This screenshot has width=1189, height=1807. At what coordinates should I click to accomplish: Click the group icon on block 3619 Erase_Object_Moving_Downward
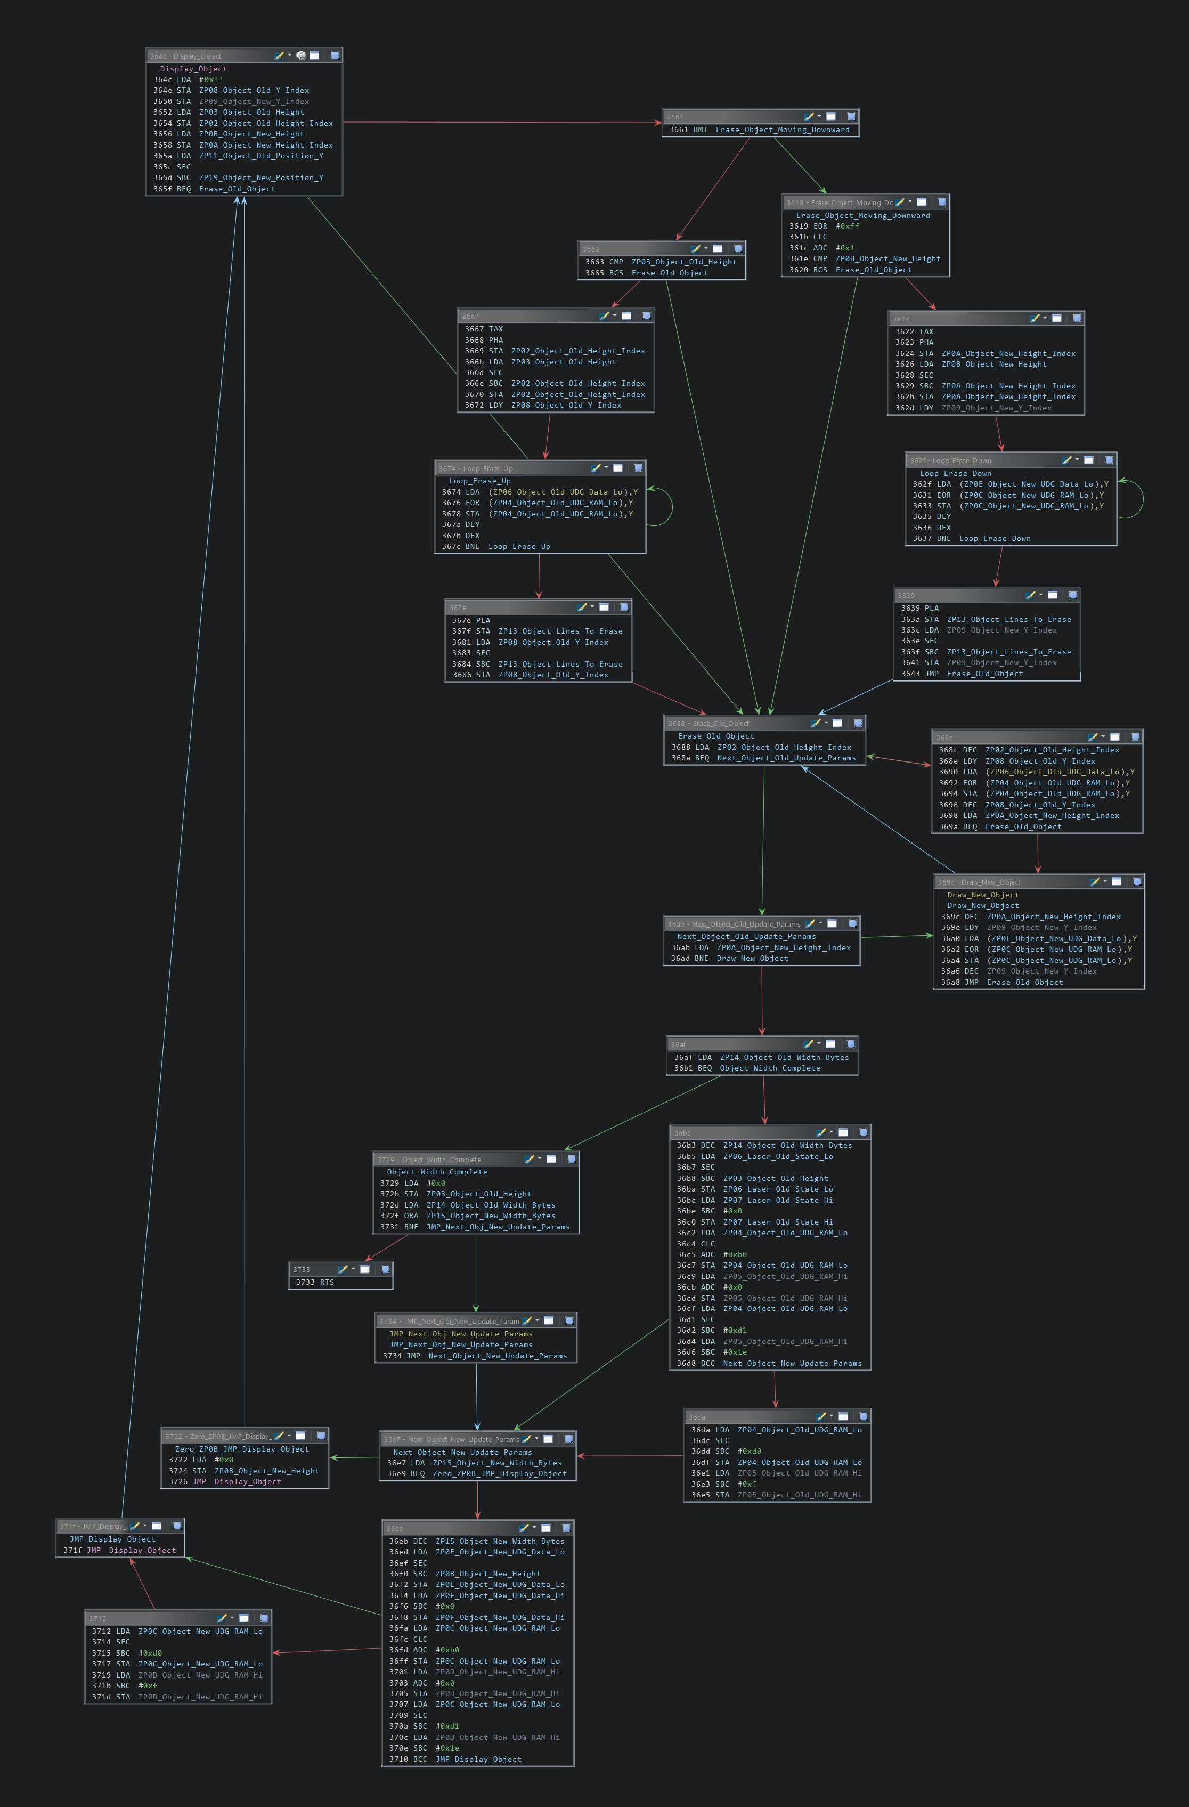tap(942, 202)
